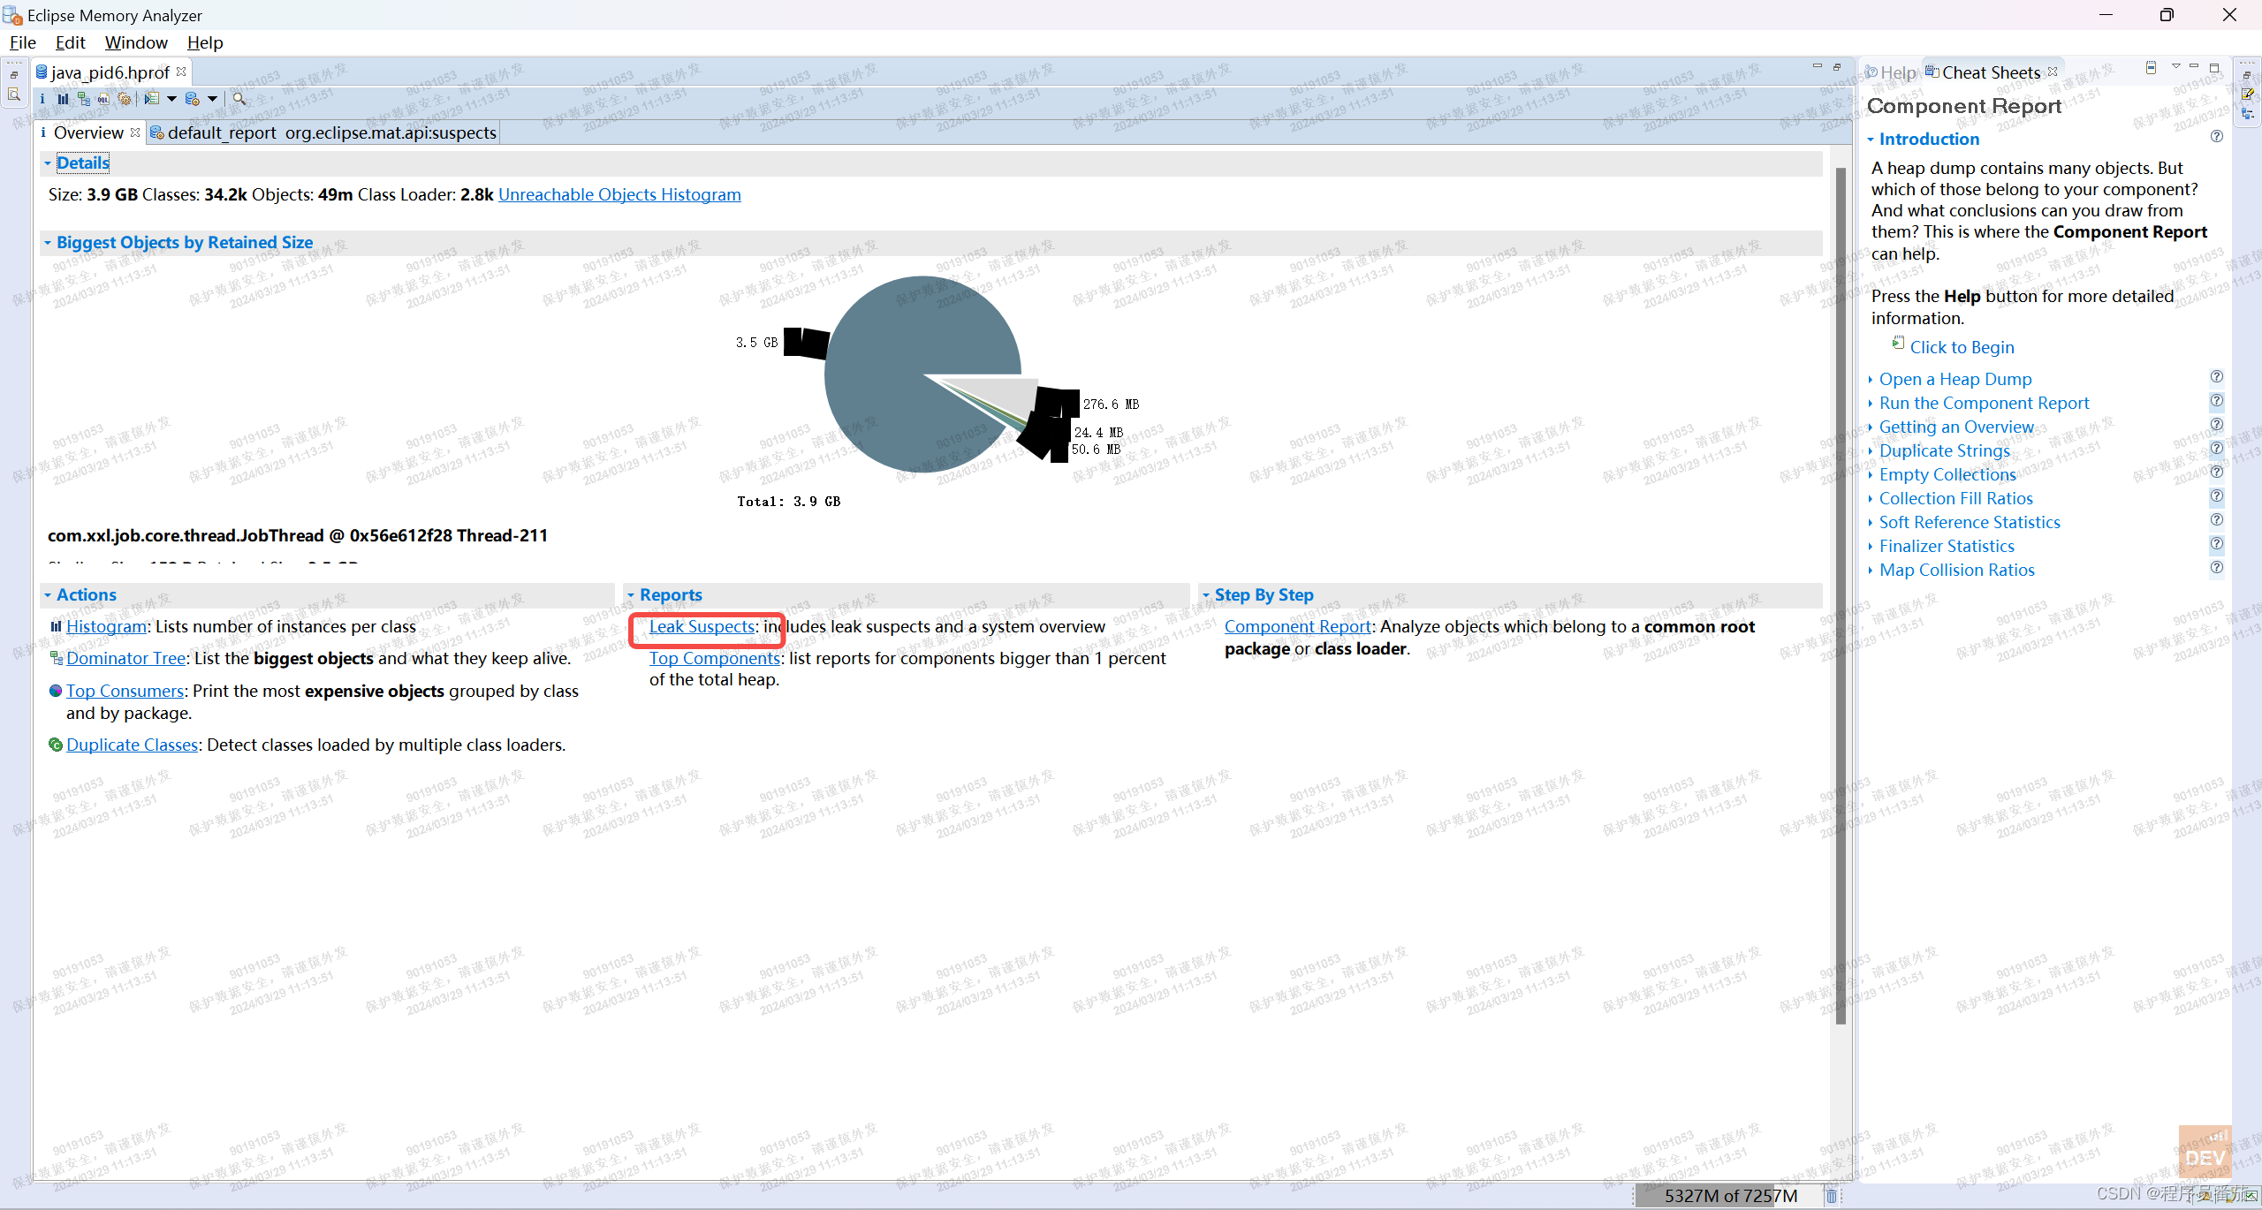2262x1210 pixels.
Task: Open the Histogram toolbar icon
Action: coord(63,99)
